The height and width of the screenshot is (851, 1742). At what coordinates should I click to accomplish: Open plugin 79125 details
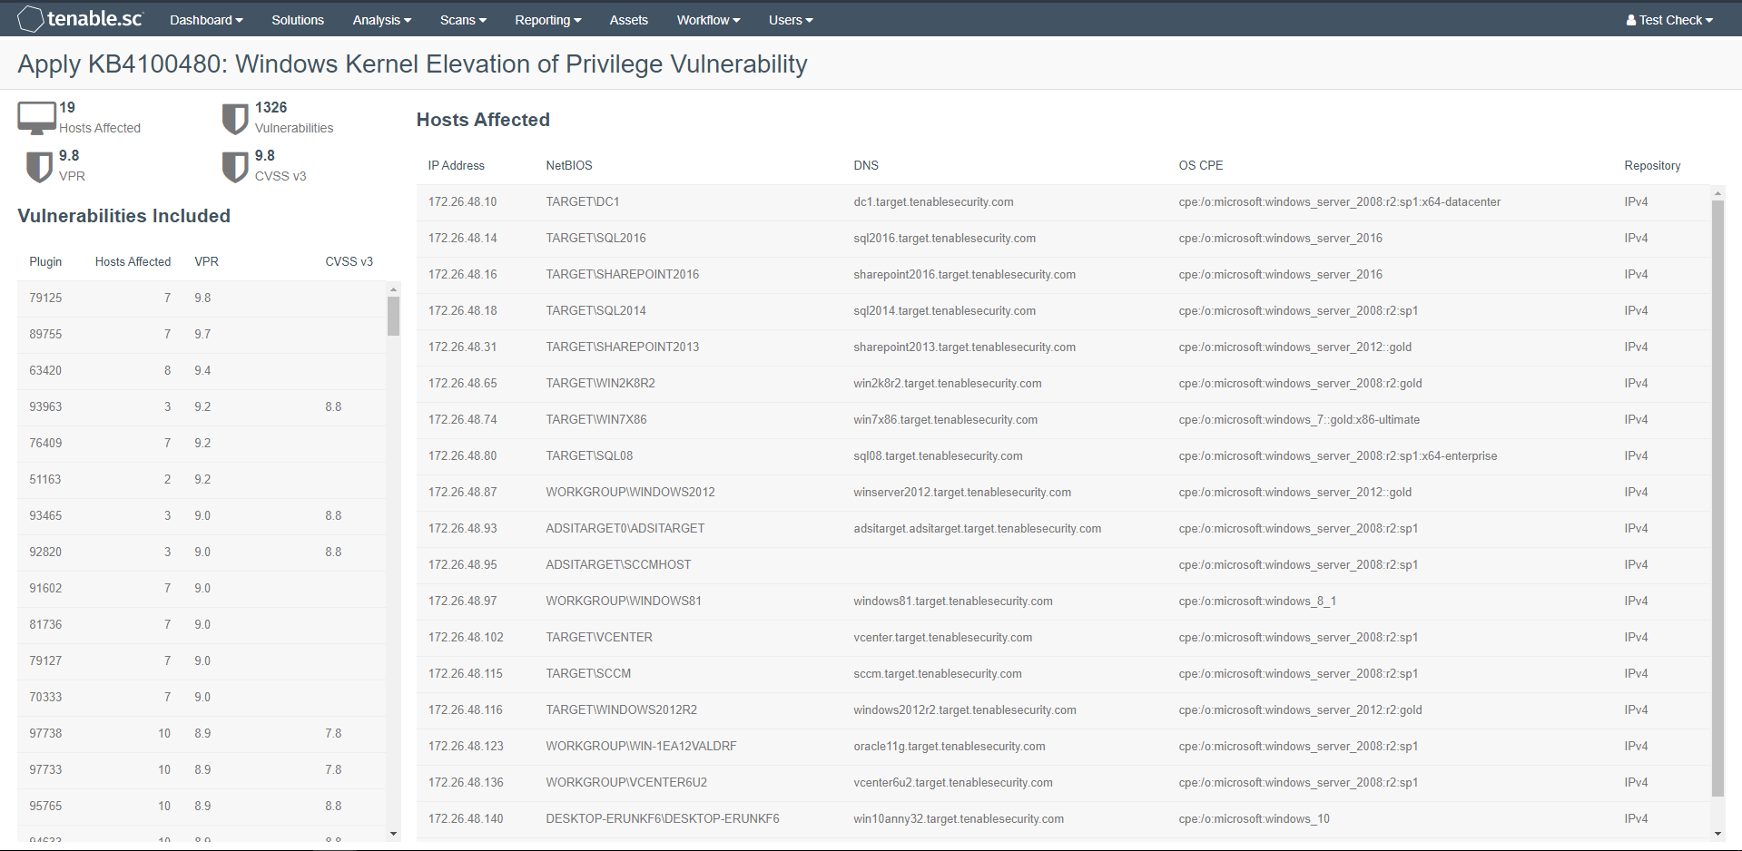coord(45,298)
